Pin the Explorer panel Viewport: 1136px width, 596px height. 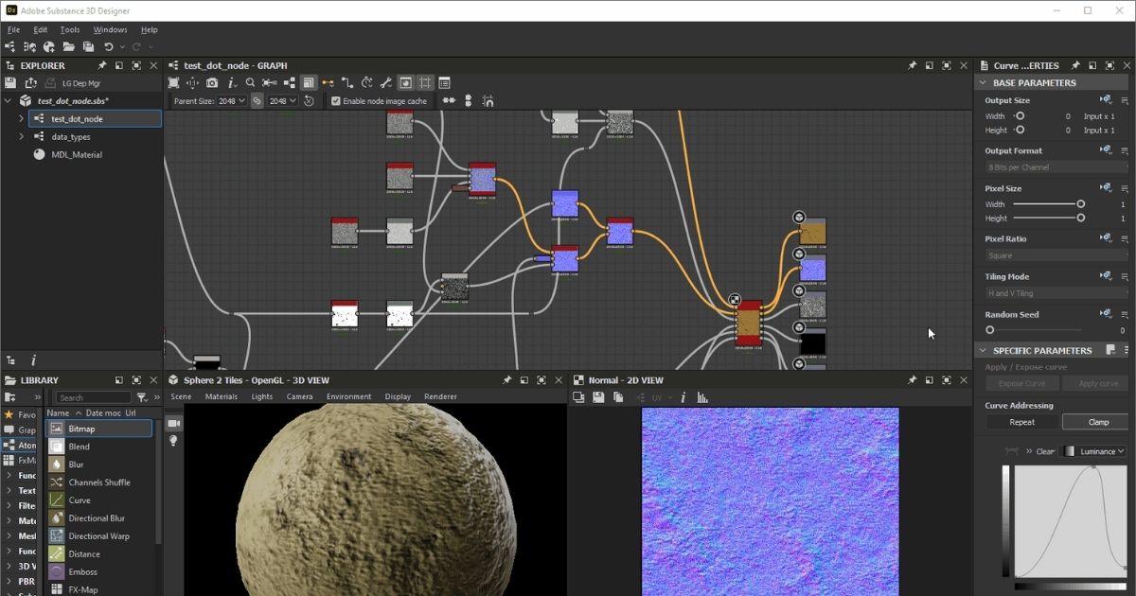pyautogui.click(x=101, y=66)
